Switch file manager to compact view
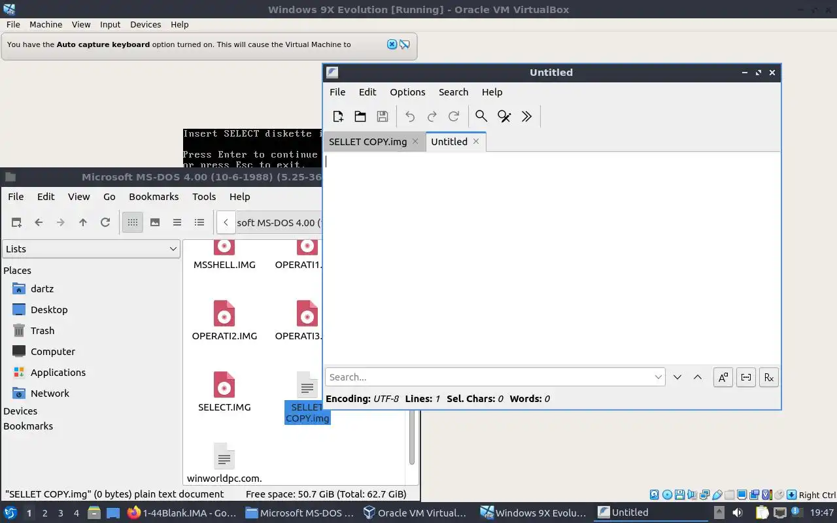The height and width of the screenshot is (523, 837). pyautogui.click(x=177, y=222)
